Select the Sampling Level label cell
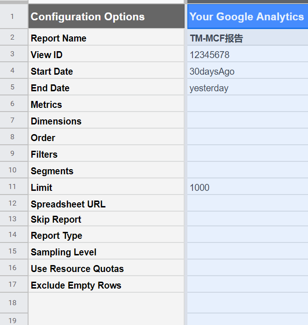 pyautogui.click(x=106, y=252)
